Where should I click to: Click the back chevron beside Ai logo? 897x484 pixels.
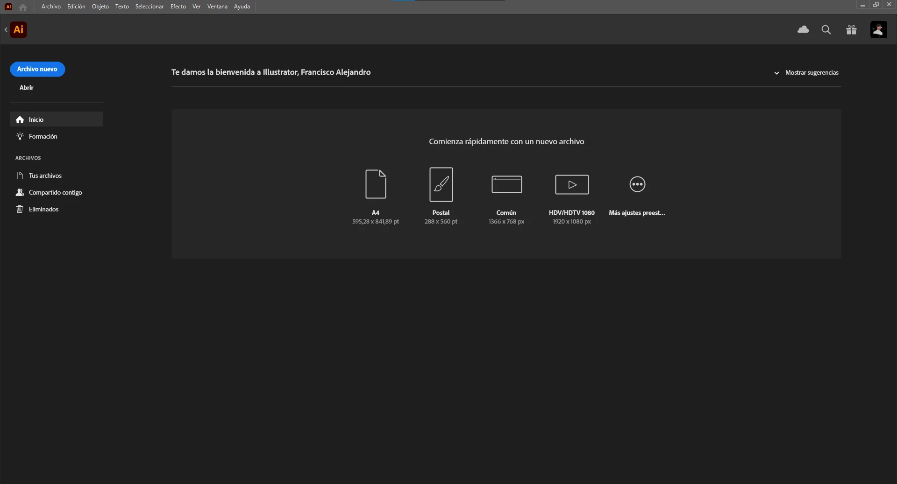[x=6, y=30]
